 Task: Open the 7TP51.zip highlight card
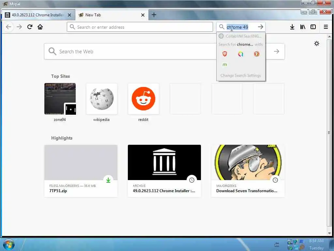coord(81,171)
